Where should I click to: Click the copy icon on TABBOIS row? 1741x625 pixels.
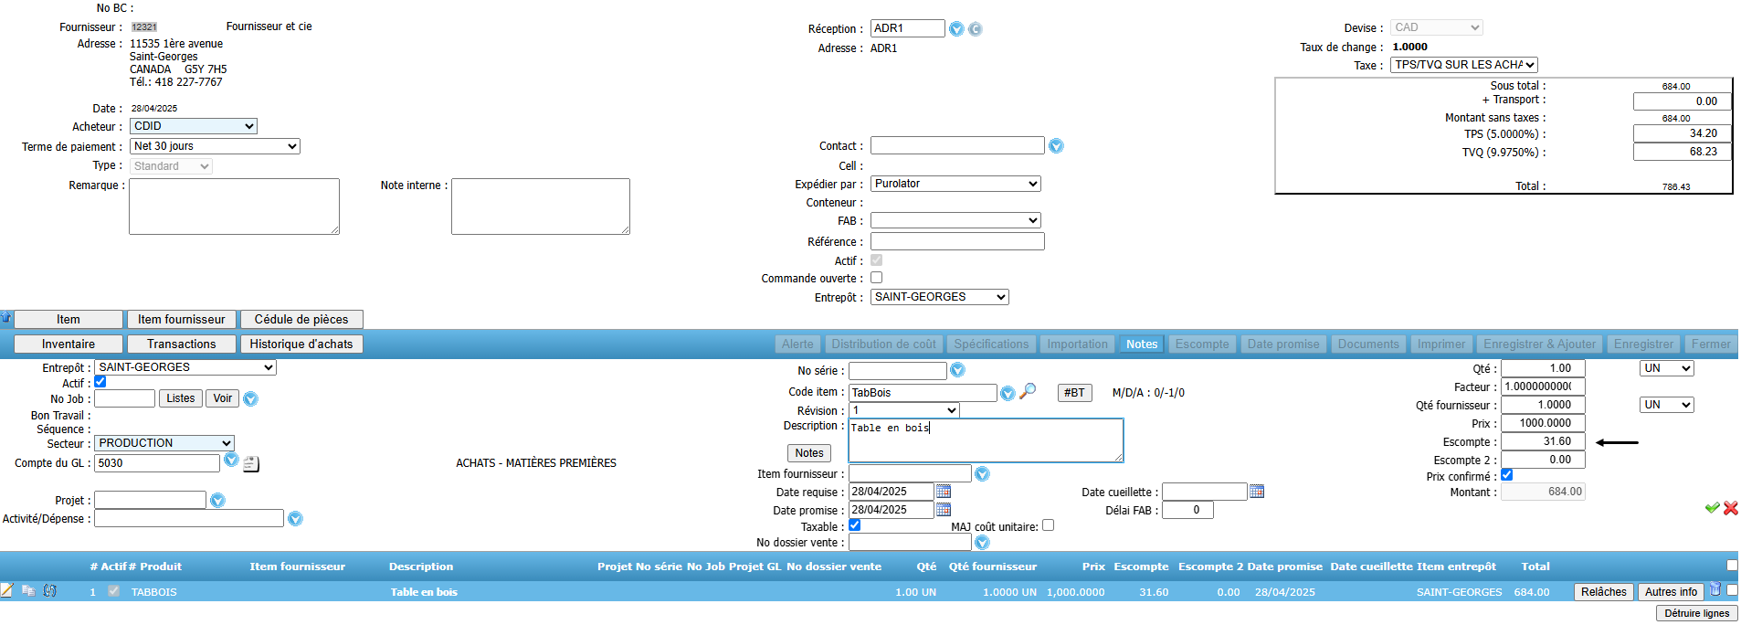[28, 590]
